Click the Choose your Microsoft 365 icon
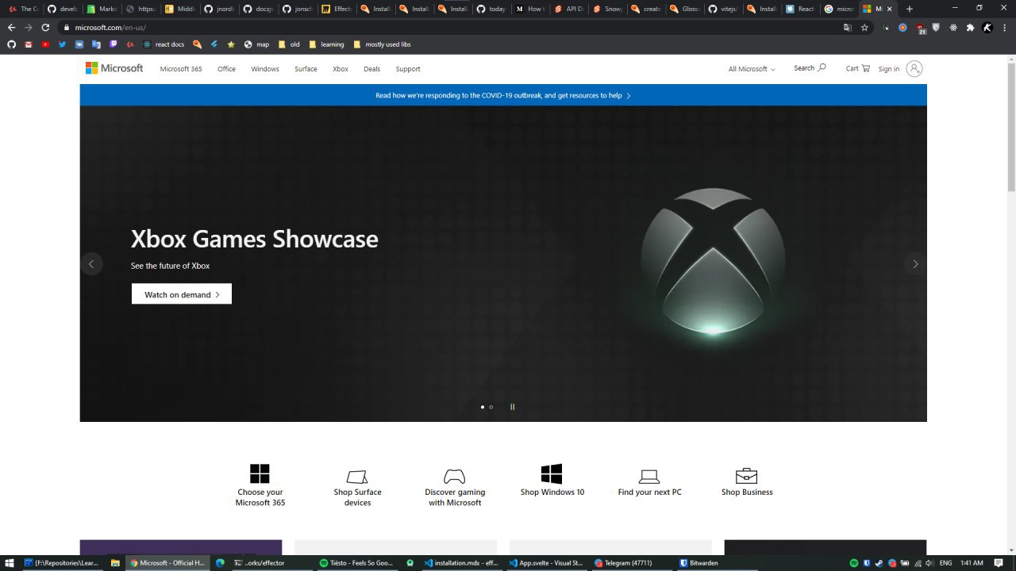This screenshot has height=571, width=1016. coord(260,473)
